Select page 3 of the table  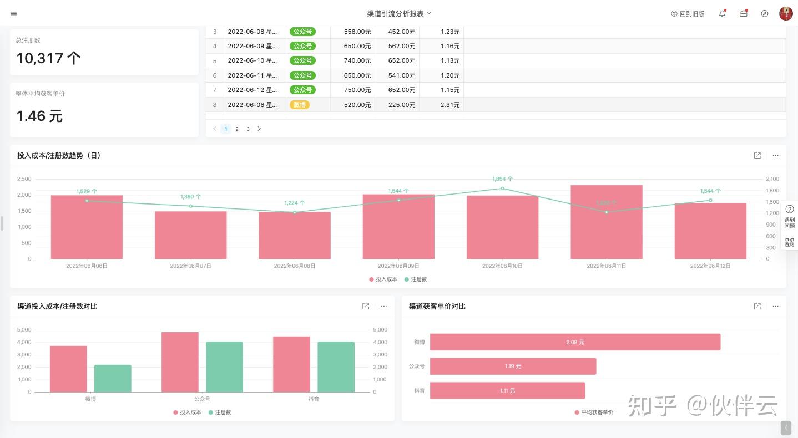click(248, 129)
